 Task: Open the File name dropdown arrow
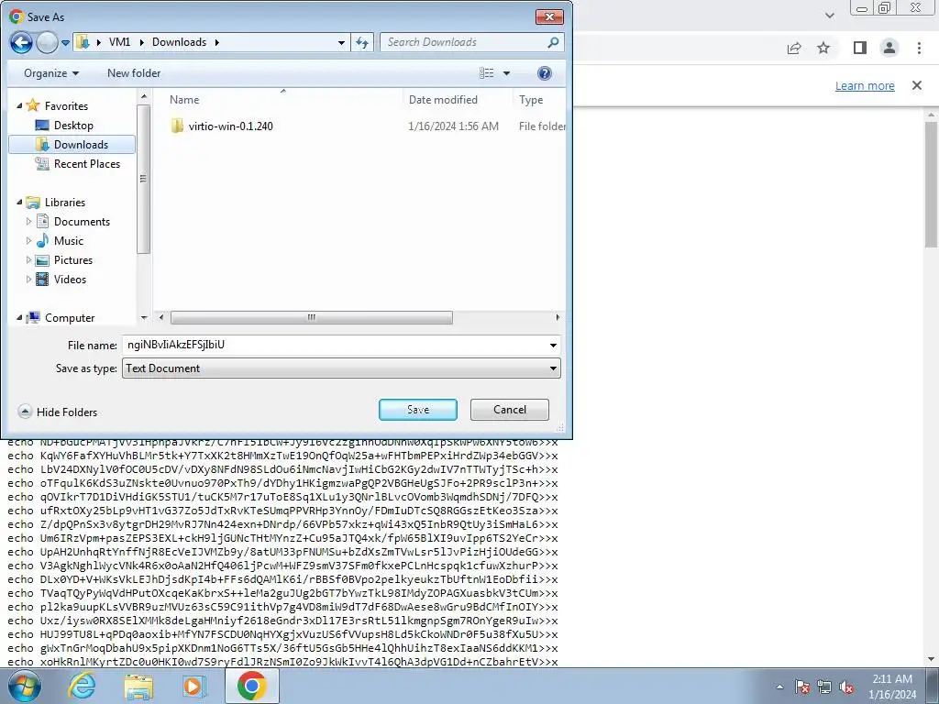pos(553,346)
